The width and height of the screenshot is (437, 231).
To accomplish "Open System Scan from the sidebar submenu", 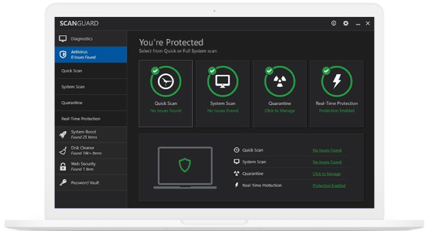I will [x=91, y=87].
